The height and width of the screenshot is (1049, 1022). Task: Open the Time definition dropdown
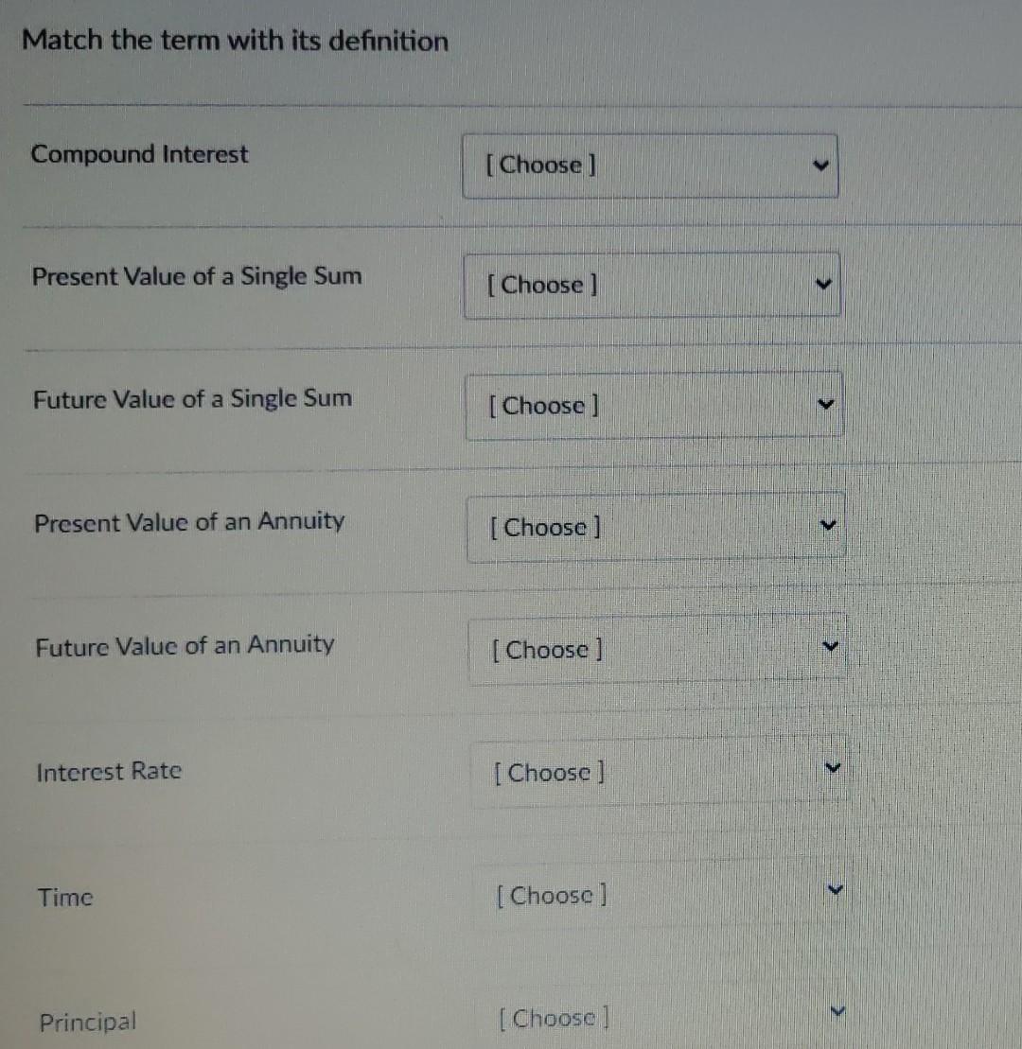coord(662,895)
